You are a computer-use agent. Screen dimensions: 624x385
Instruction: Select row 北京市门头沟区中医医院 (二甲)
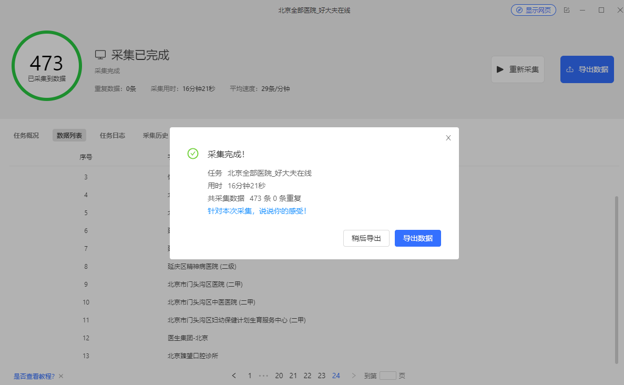pos(211,302)
